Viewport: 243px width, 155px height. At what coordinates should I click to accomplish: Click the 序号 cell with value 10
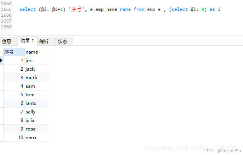[x=14, y=137]
